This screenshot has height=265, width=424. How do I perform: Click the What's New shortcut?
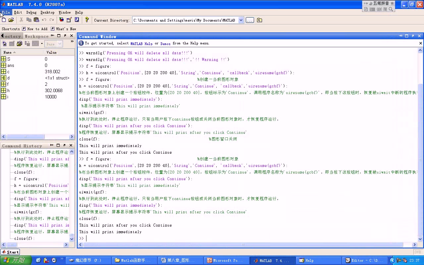pos(63,29)
